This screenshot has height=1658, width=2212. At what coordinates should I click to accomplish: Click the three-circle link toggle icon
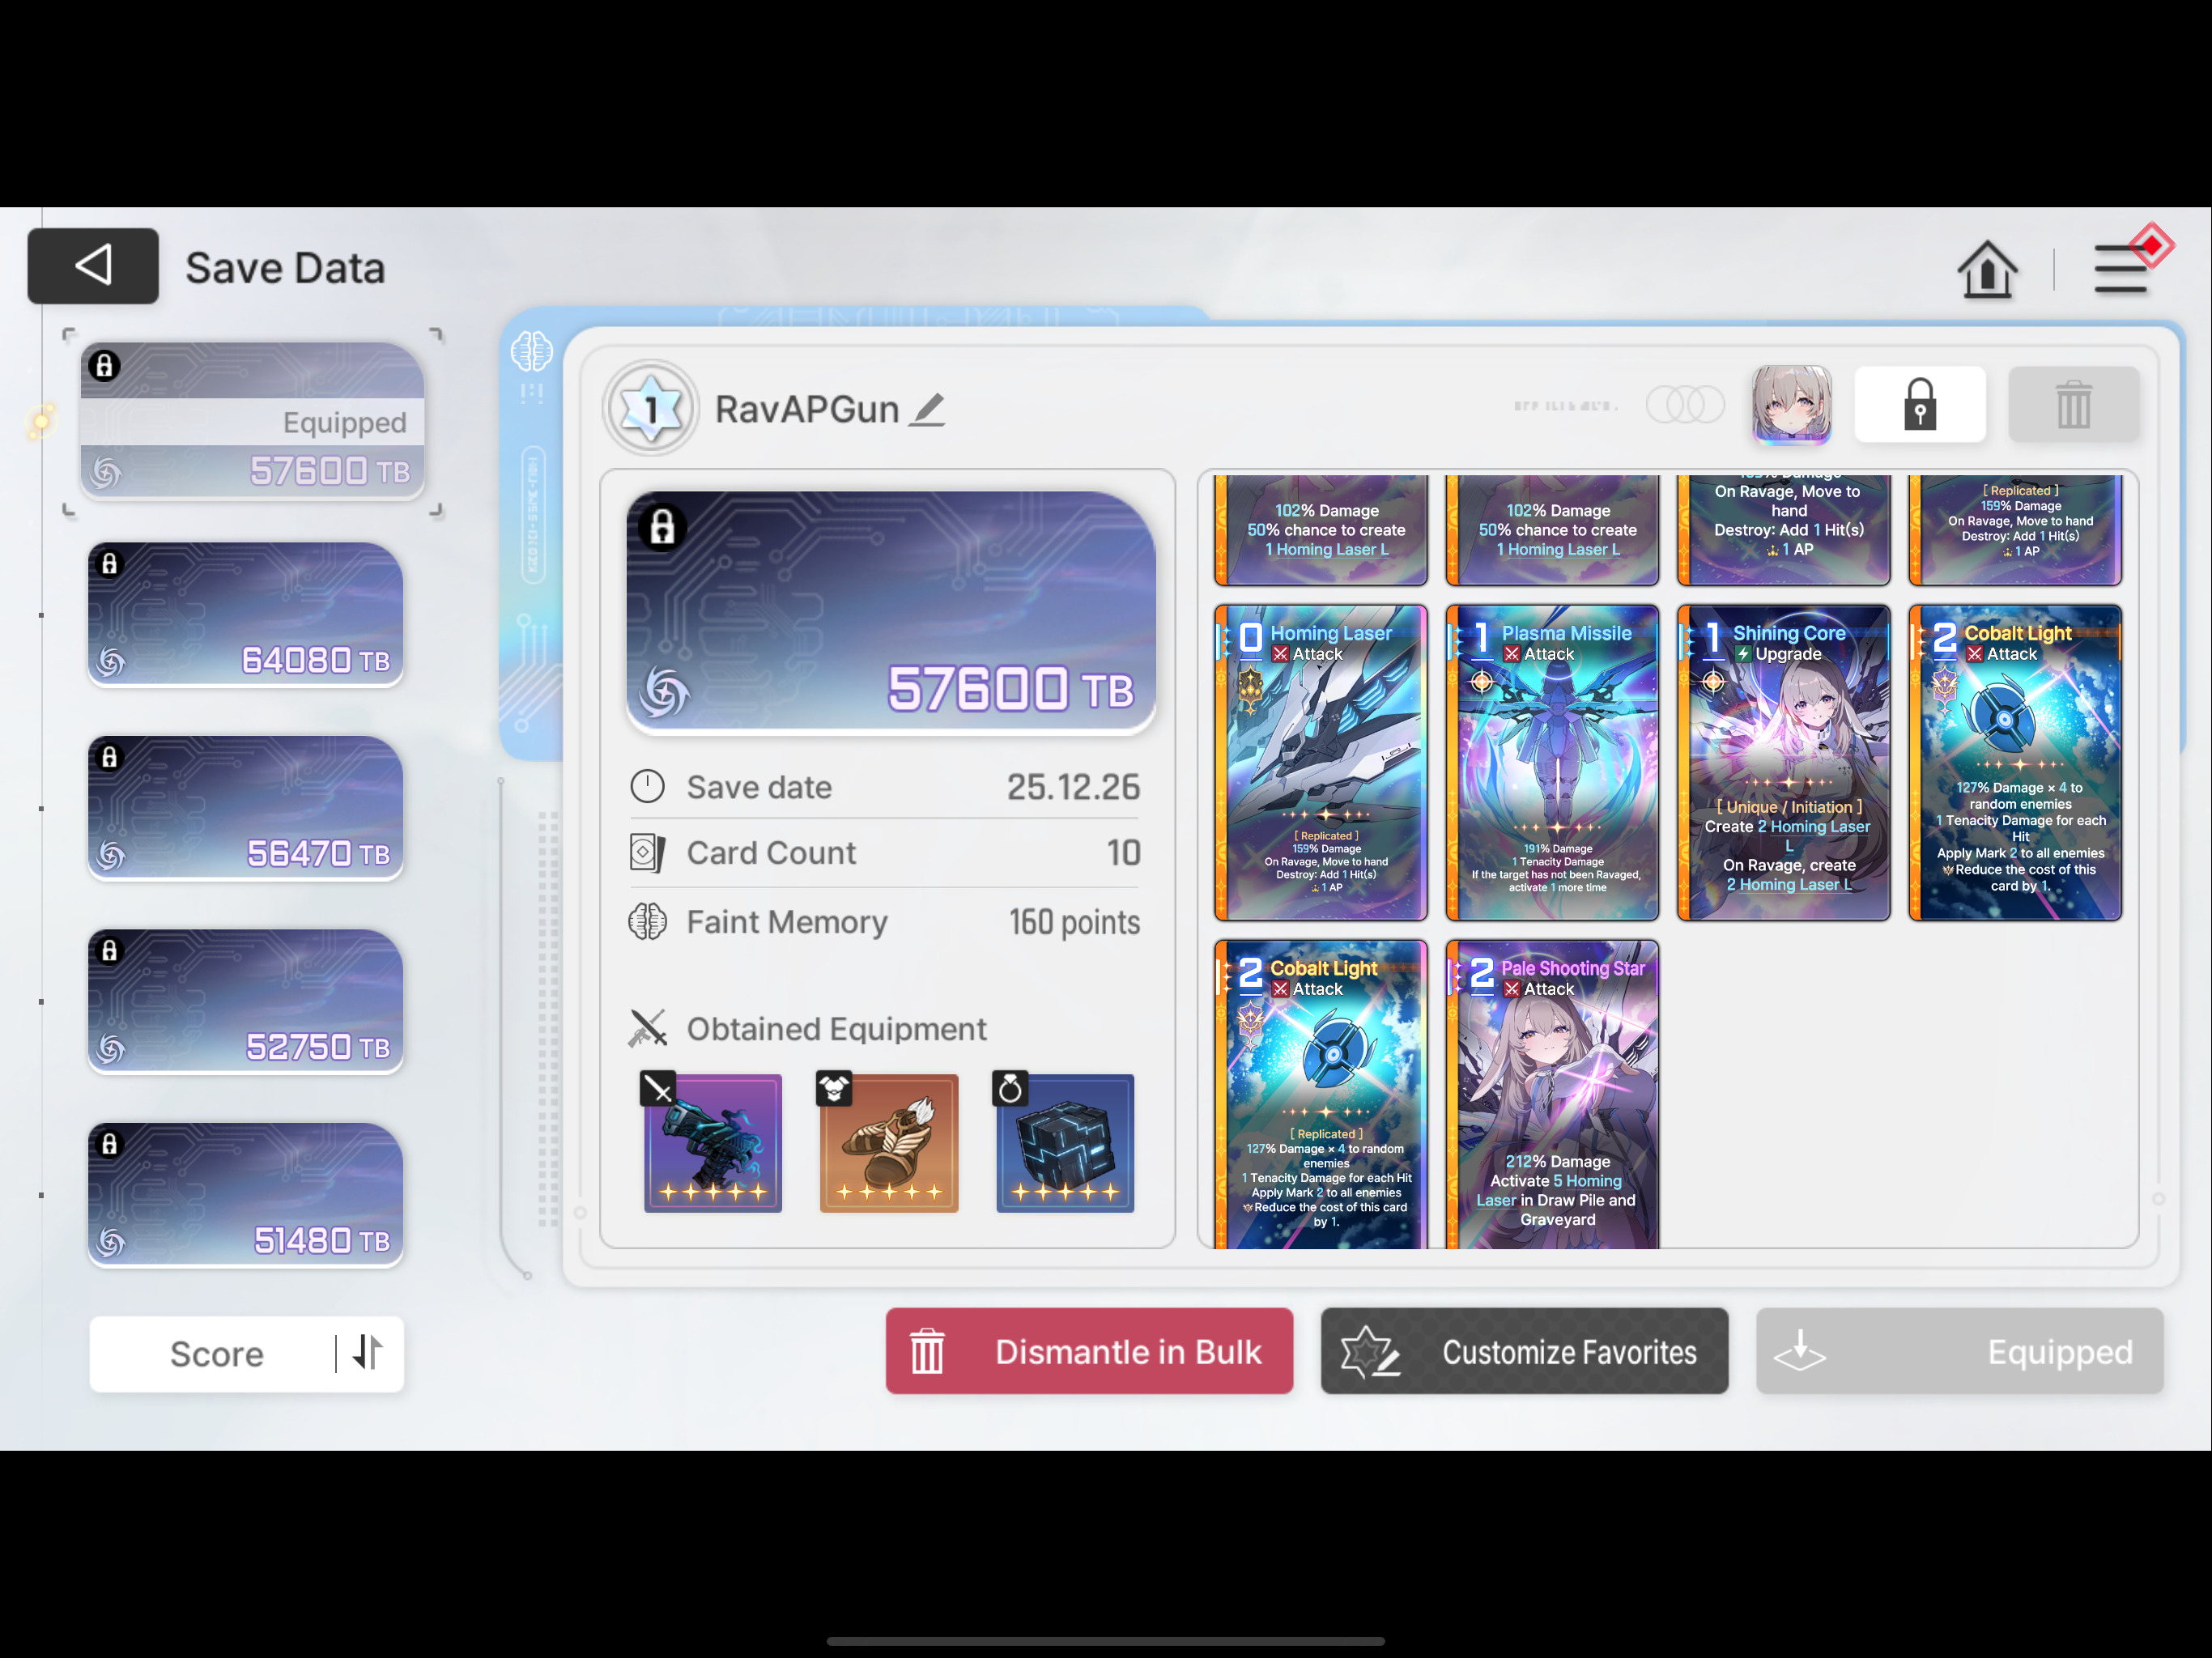coord(1685,405)
